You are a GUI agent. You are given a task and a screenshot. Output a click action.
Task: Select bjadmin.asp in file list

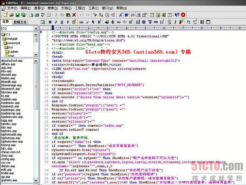pos(9,99)
